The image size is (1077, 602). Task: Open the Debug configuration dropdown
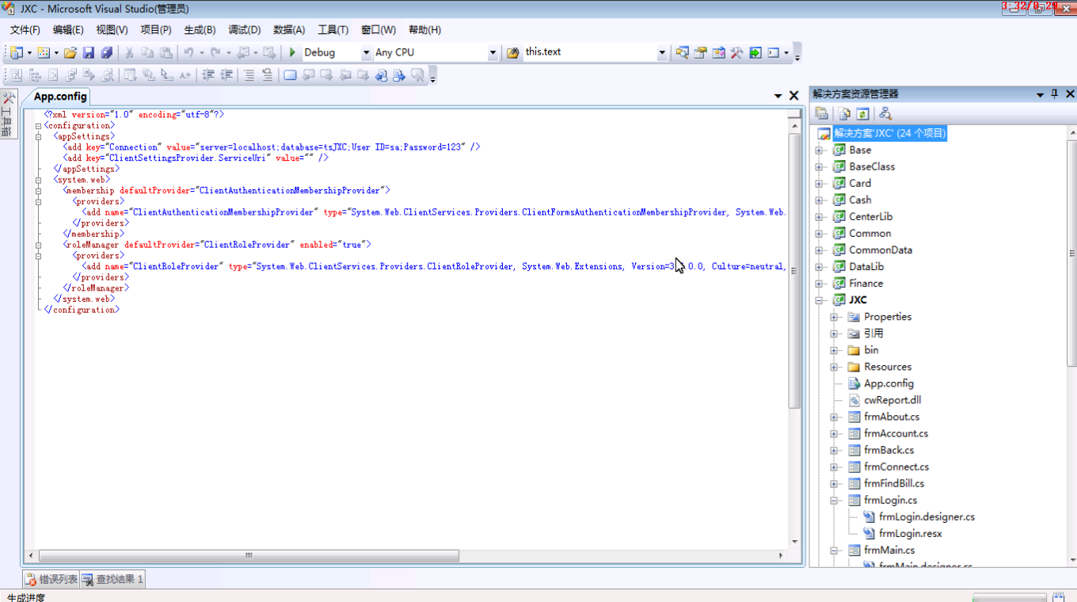pos(366,52)
